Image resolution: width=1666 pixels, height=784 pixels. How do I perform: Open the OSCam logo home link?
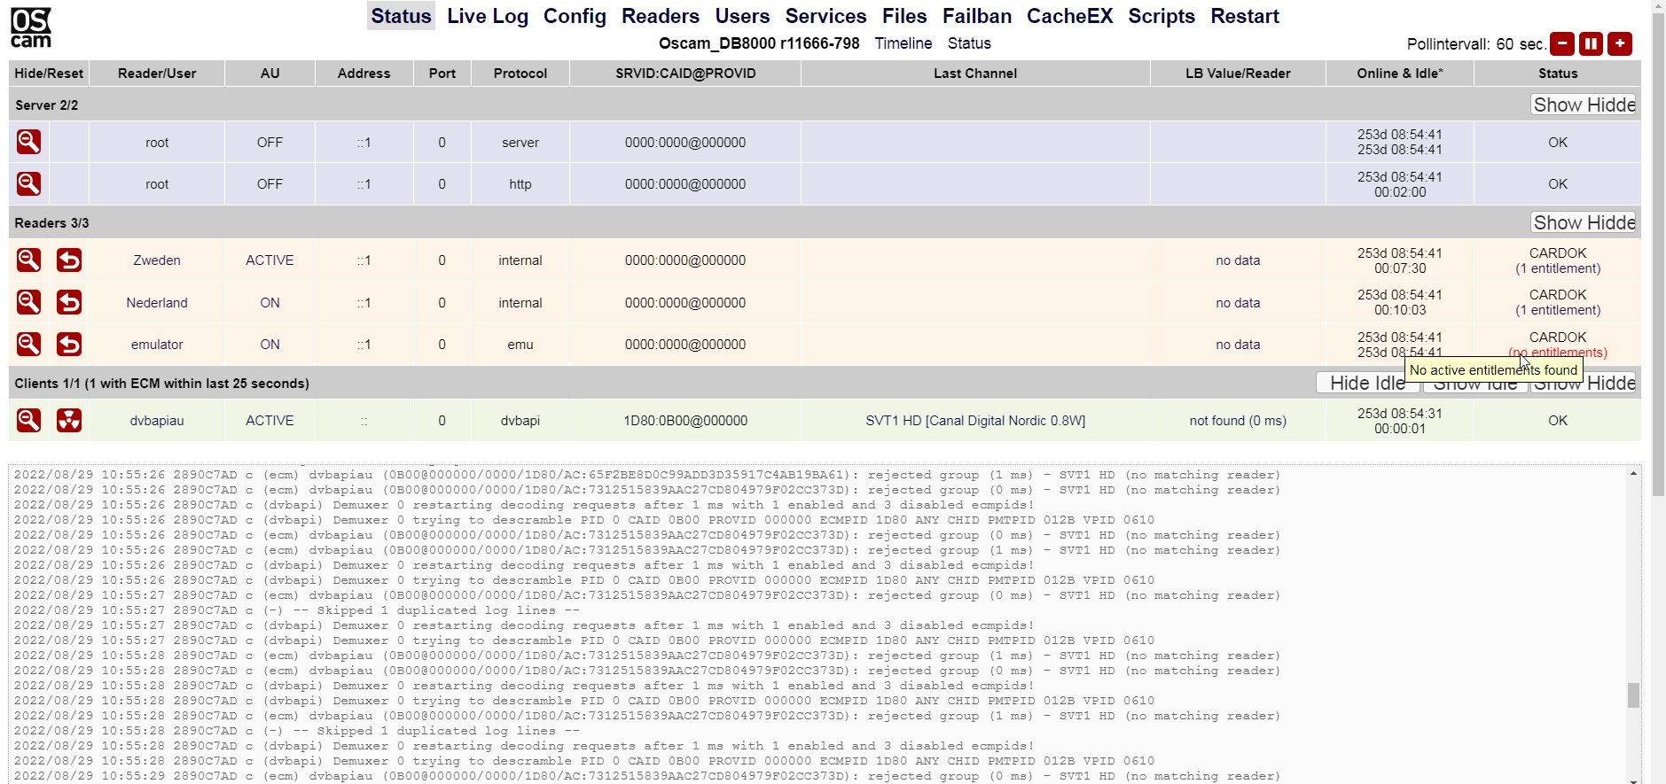tap(31, 27)
